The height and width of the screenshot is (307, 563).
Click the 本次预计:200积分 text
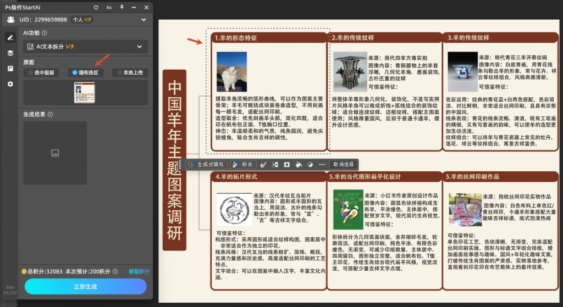pos(87,271)
